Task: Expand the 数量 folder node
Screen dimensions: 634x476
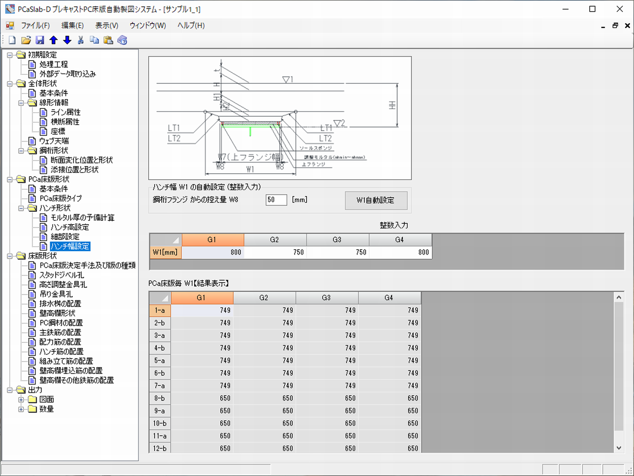Action: (x=21, y=409)
